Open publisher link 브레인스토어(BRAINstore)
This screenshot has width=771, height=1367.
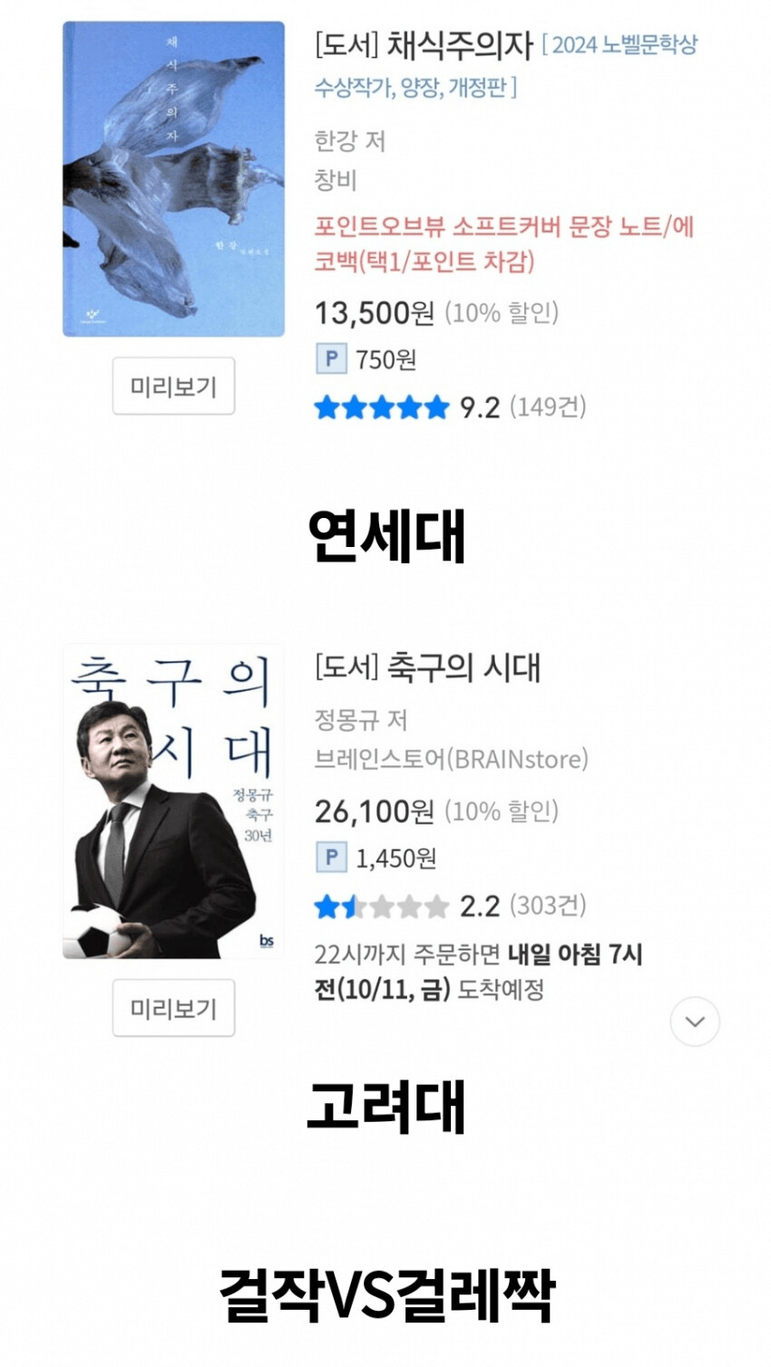[451, 758]
